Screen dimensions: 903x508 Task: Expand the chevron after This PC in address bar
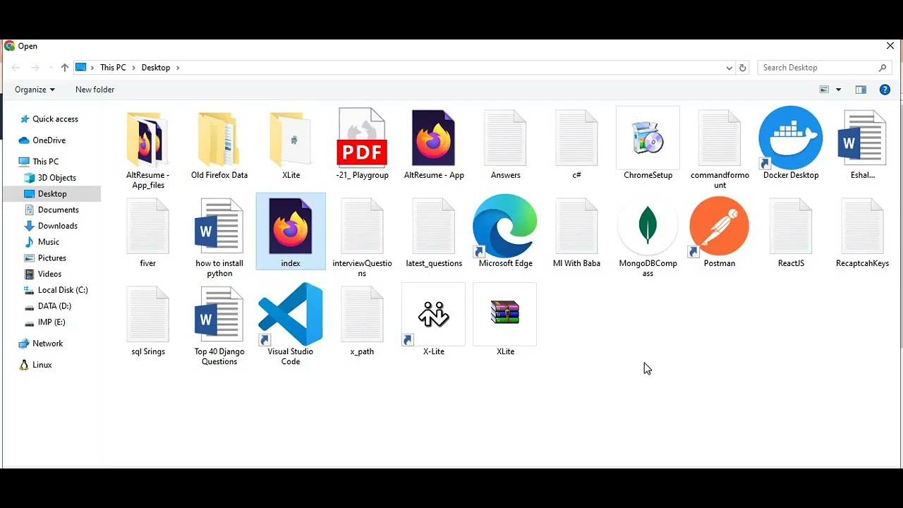(x=133, y=68)
